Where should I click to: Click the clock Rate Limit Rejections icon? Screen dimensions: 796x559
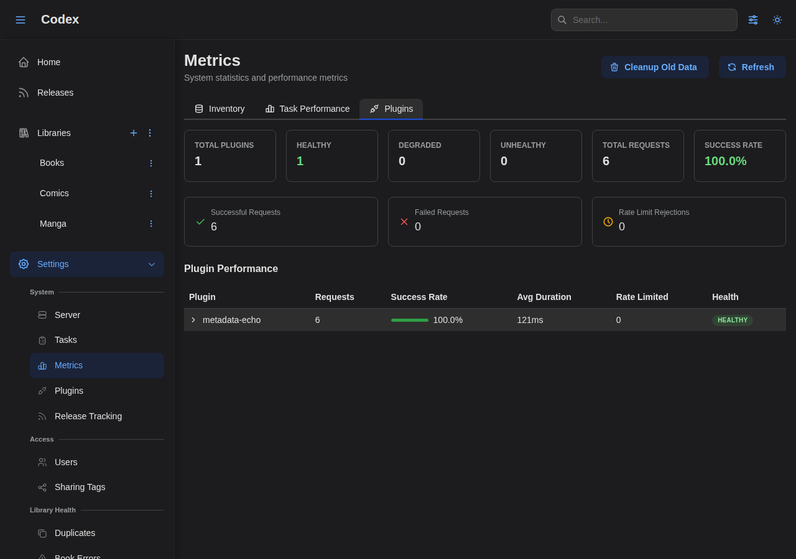(608, 222)
